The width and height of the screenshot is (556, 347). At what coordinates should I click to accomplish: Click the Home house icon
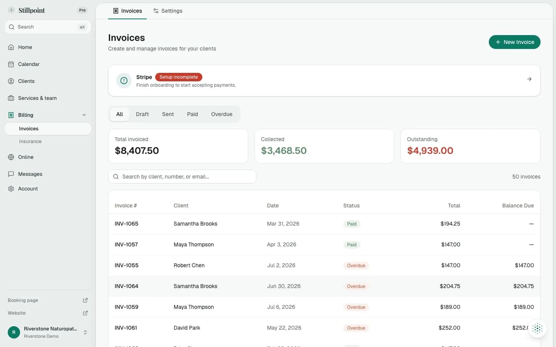[11, 47]
